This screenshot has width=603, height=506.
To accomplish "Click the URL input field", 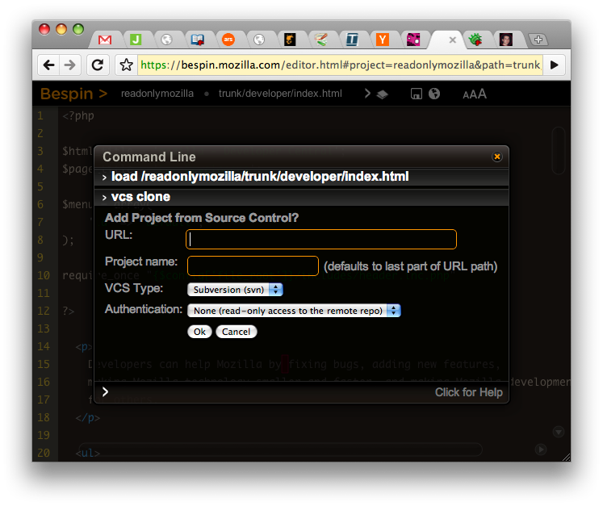I will (x=321, y=240).
